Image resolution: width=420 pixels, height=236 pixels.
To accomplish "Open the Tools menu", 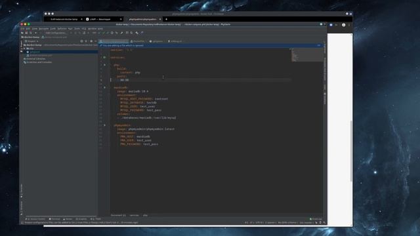I will [77, 29].
